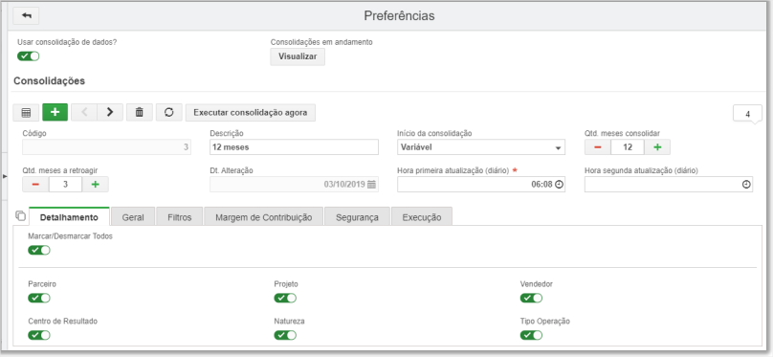Screen dimensions: 773x357
Task: Click the back arrow button
Action: pos(26,15)
